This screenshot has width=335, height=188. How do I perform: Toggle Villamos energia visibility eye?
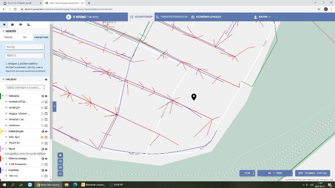click(46, 159)
